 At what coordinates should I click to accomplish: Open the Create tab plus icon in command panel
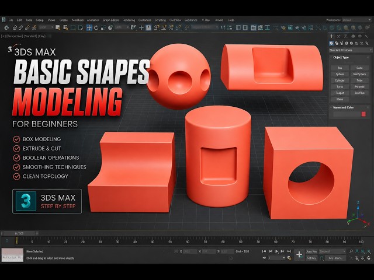[331, 36]
